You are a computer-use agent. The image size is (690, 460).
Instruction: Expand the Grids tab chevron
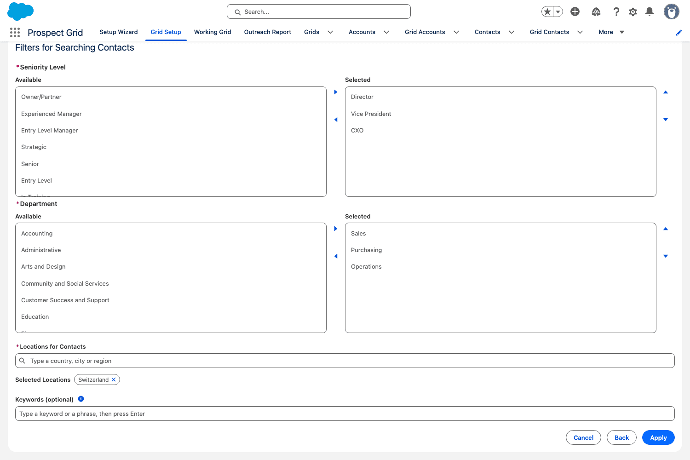tap(330, 32)
